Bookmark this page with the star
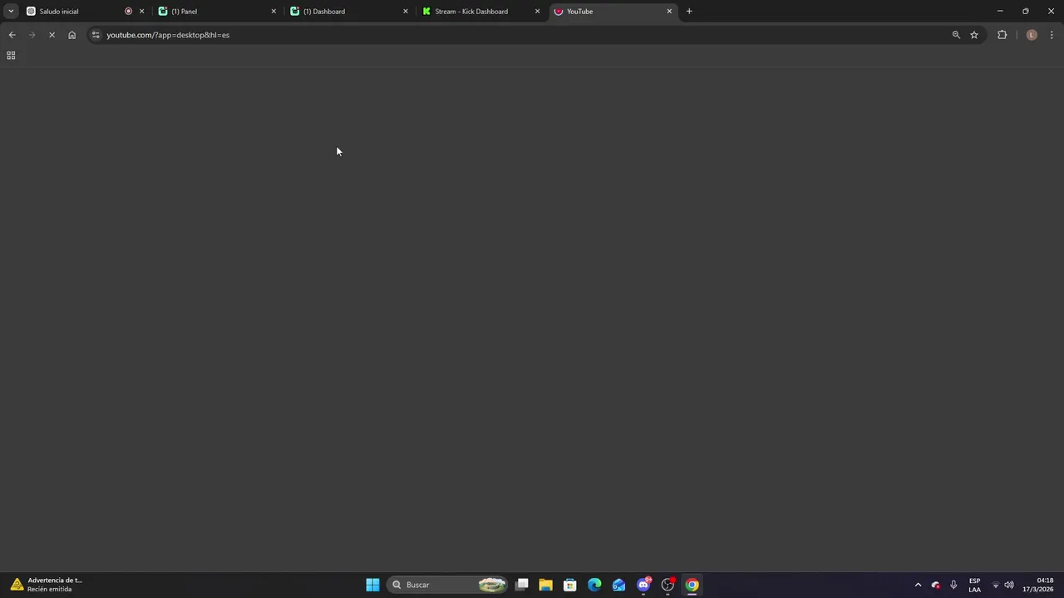This screenshot has width=1064, height=598. [x=974, y=35]
